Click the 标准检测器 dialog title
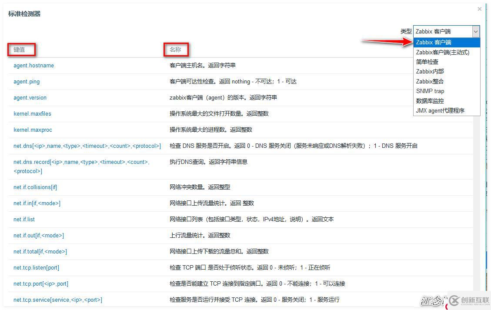 [24, 14]
